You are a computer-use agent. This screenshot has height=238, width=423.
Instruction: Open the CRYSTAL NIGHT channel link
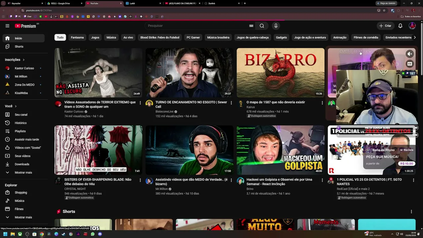75,189
